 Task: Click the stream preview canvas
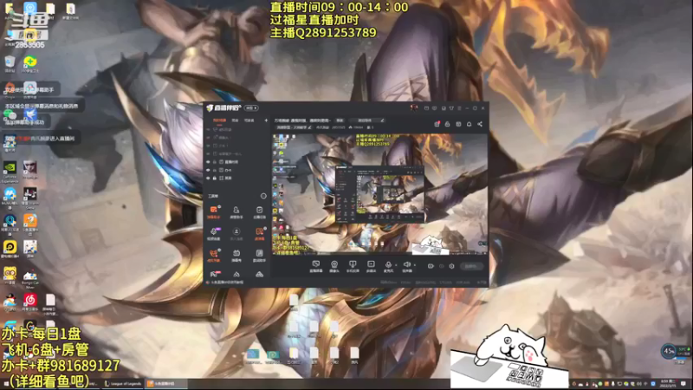[x=379, y=194]
